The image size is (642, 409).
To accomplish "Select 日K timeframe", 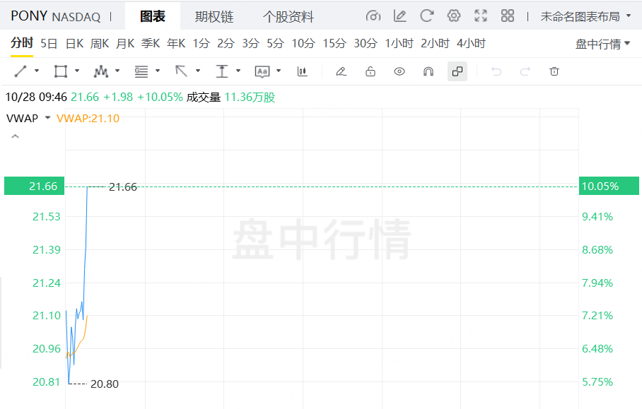I will click(x=74, y=43).
